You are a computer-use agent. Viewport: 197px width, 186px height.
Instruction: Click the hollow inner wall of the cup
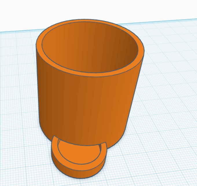coord(91,48)
